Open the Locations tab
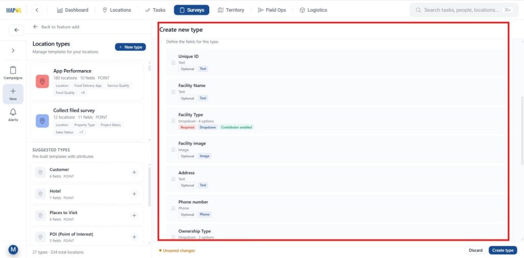This screenshot has width=524, height=258. [117, 10]
